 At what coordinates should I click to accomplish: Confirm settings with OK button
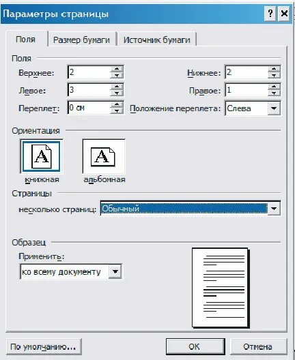click(x=195, y=346)
